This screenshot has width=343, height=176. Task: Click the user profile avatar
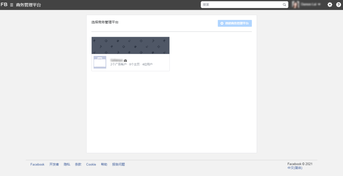coord(296,5)
